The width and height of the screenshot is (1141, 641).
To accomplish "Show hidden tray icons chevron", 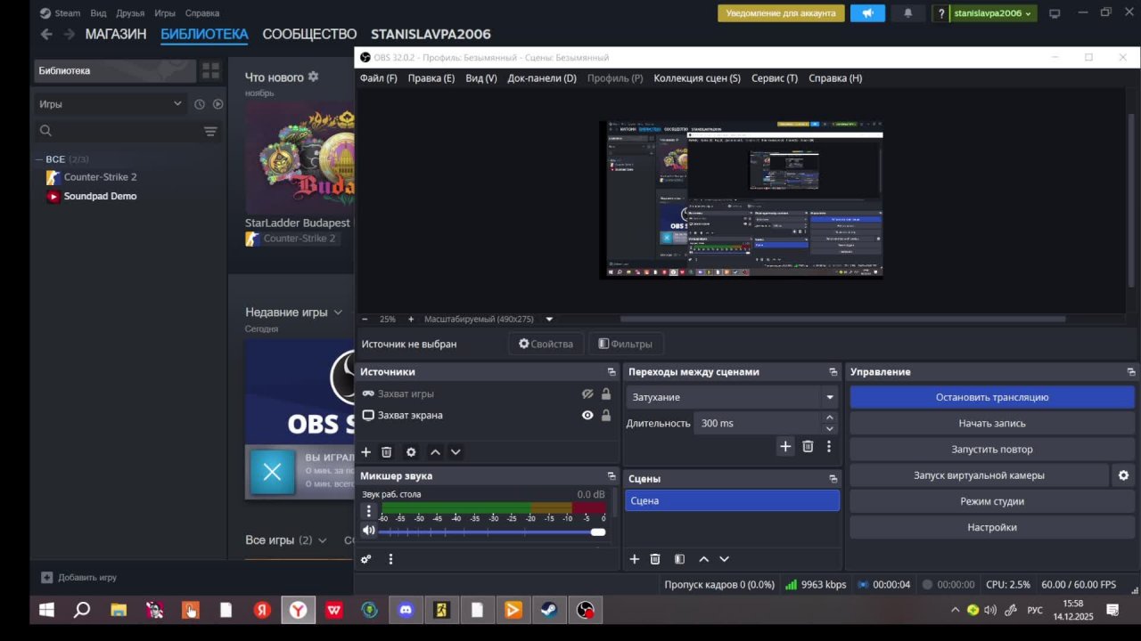I will click(x=956, y=610).
